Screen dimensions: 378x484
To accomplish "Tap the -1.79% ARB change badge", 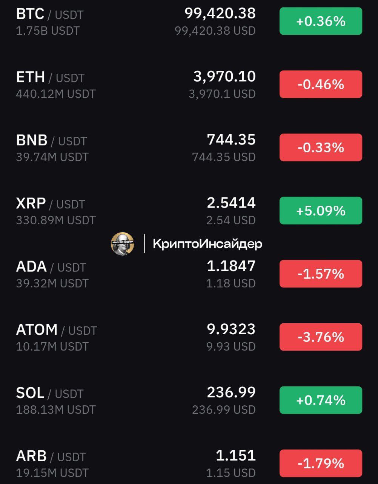I will pos(321,463).
